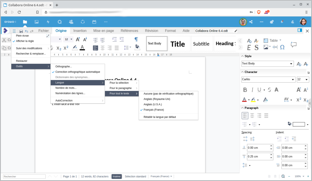
Task: Open the Activity lightning icon
Action: coord(48,22)
